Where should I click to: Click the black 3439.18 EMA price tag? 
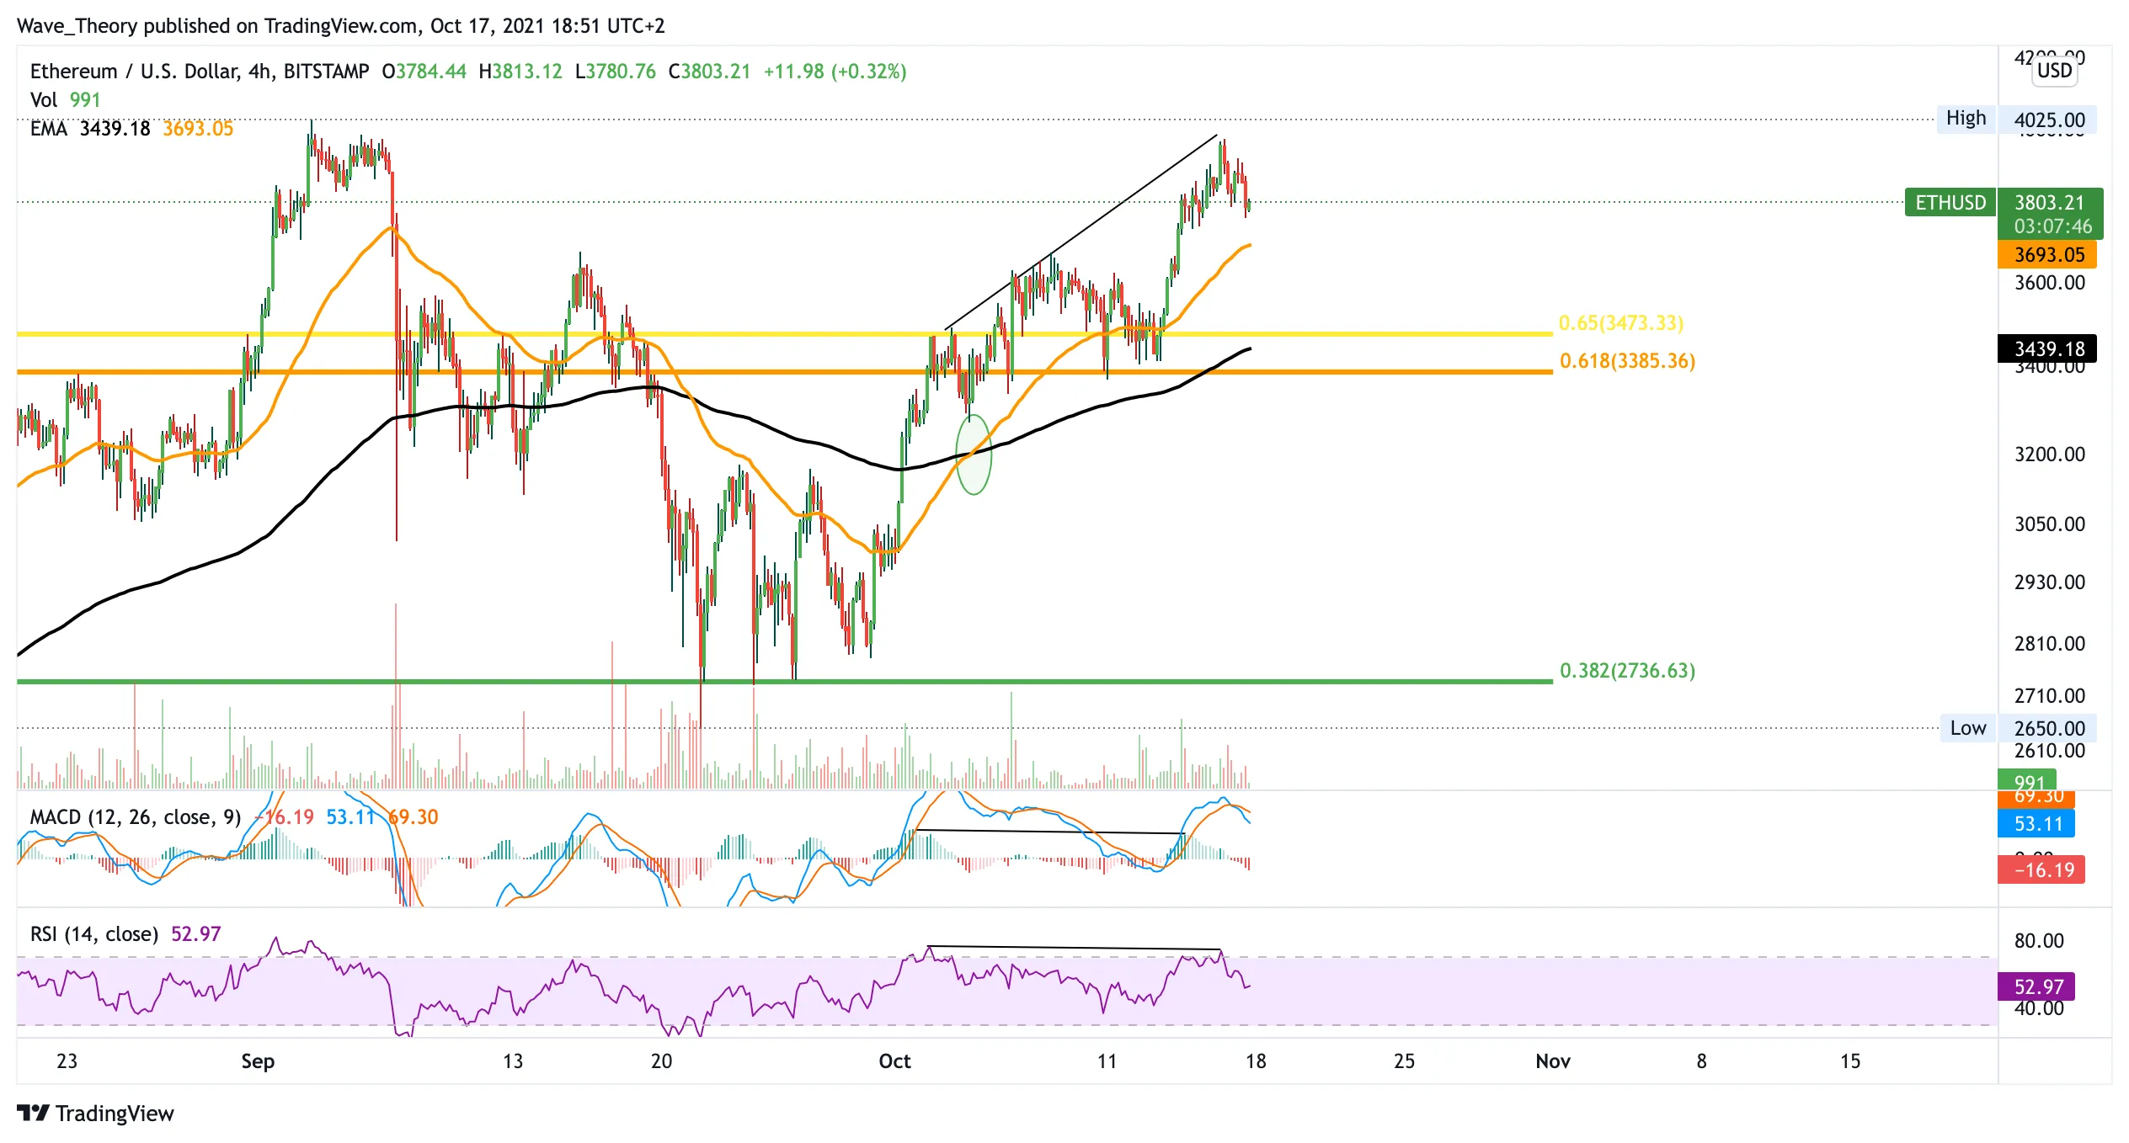click(2047, 348)
